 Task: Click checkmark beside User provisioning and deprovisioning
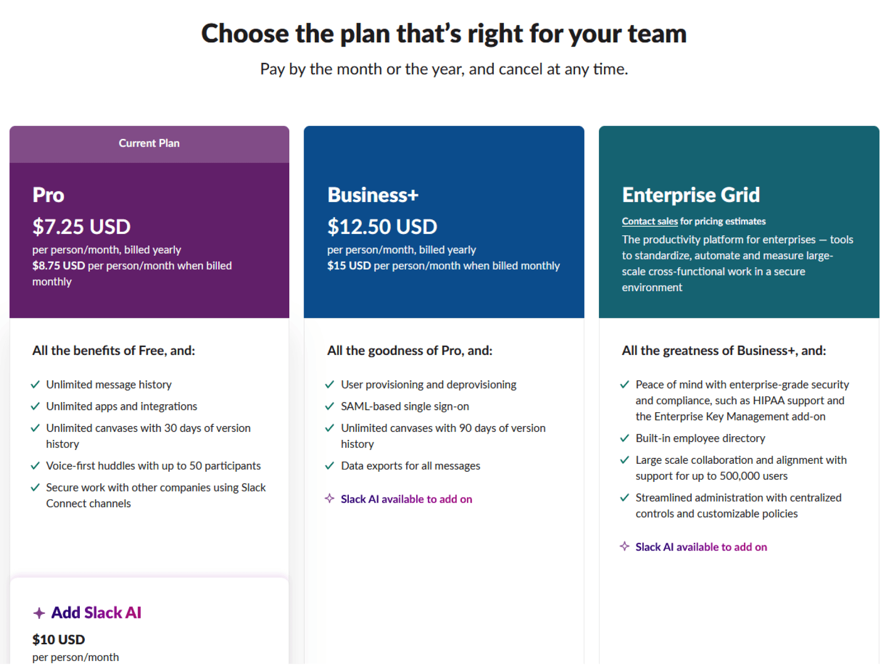tap(329, 384)
